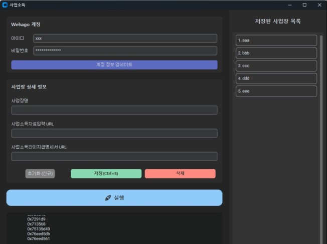Click the 아이디 input field
The height and width of the screenshot is (244, 327).
coord(125,38)
